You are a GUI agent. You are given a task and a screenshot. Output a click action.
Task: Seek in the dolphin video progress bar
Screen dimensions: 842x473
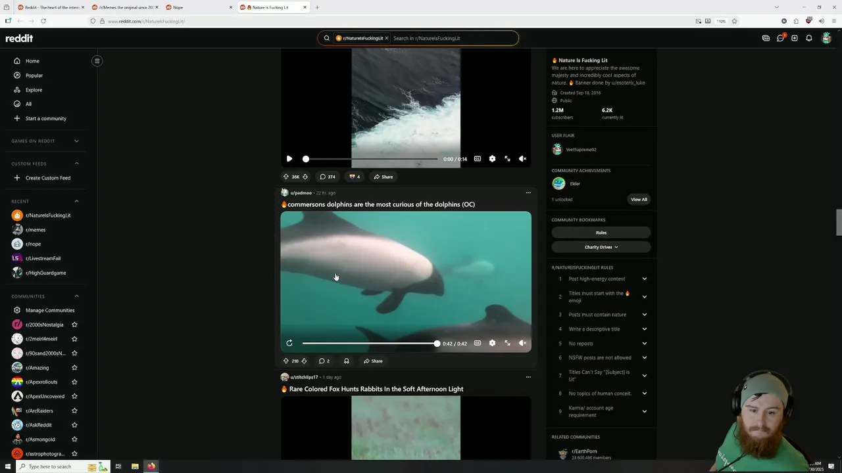point(370,344)
